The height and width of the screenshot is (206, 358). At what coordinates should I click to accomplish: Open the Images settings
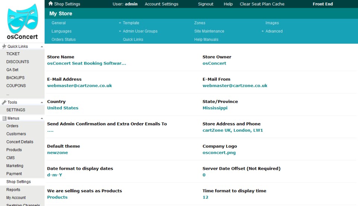coord(272,23)
